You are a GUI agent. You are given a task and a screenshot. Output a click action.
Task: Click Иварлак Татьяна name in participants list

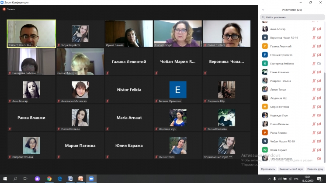click(x=281, y=81)
